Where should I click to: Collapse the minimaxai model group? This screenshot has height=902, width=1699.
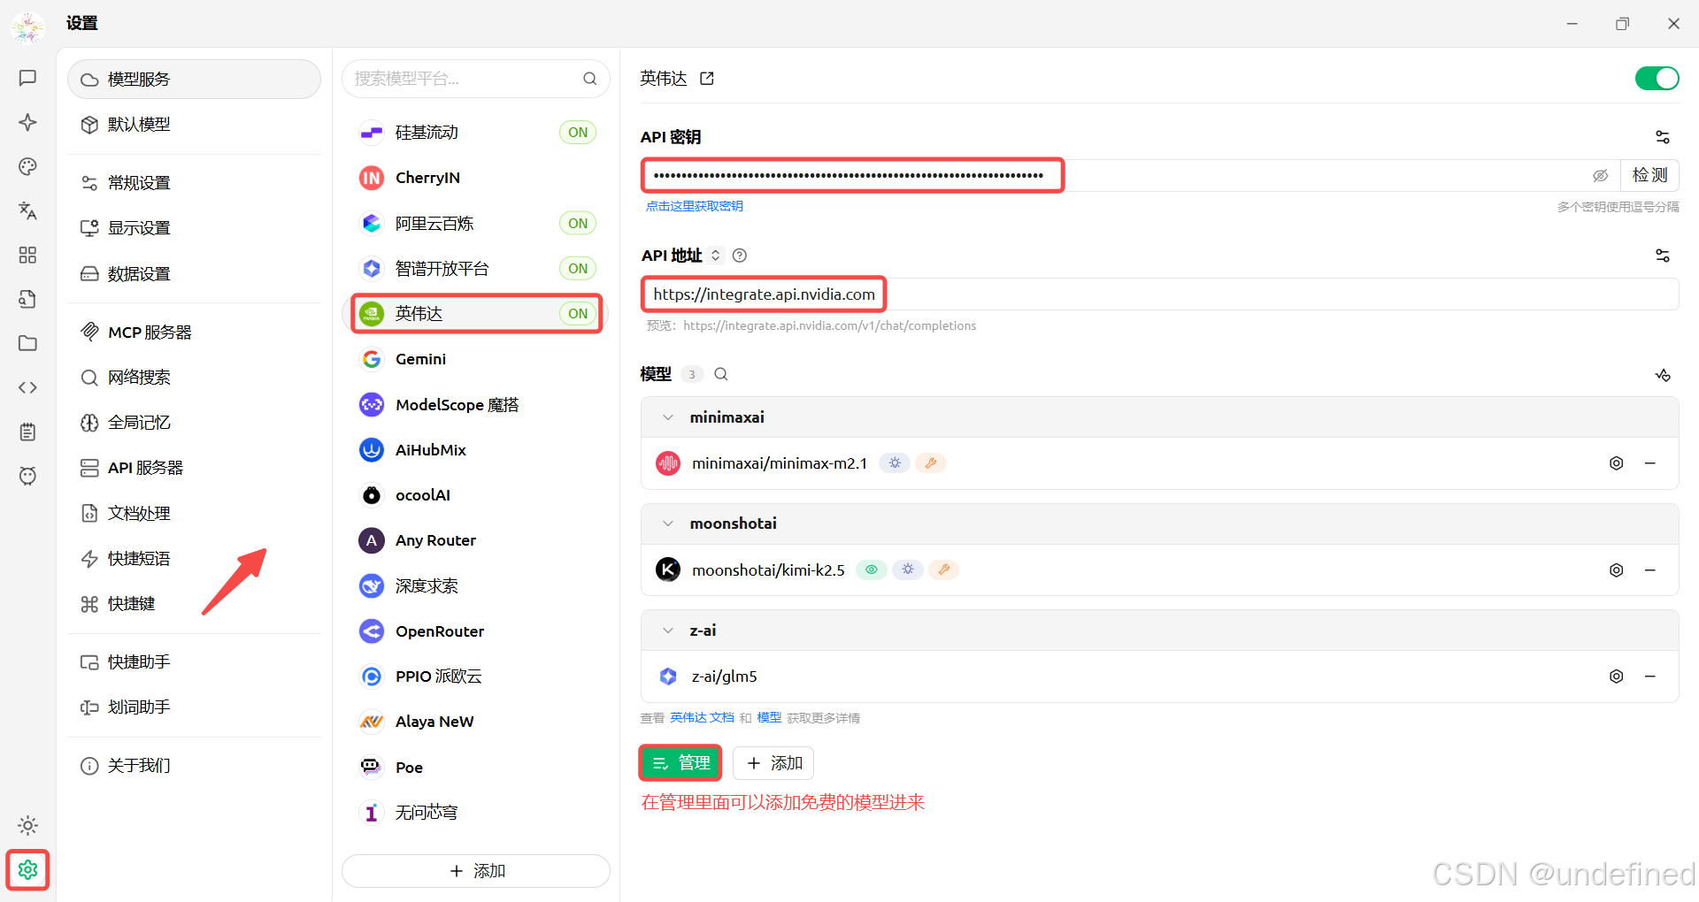pyautogui.click(x=668, y=417)
